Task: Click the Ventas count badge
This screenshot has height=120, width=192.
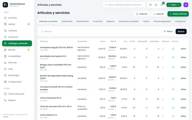Action: (28, 24)
